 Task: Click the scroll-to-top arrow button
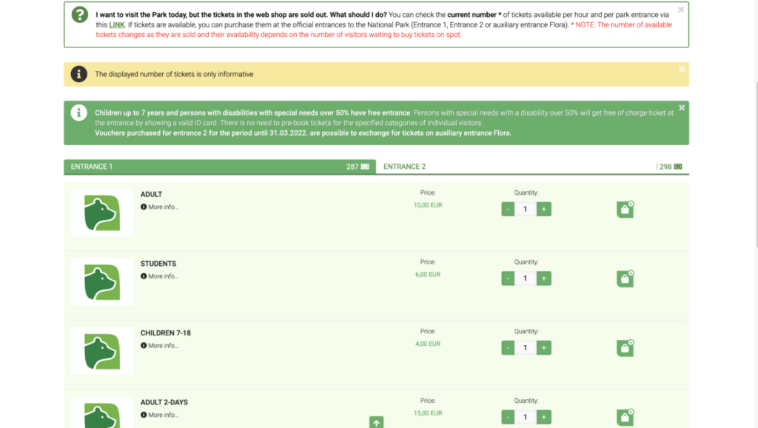point(377,422)
